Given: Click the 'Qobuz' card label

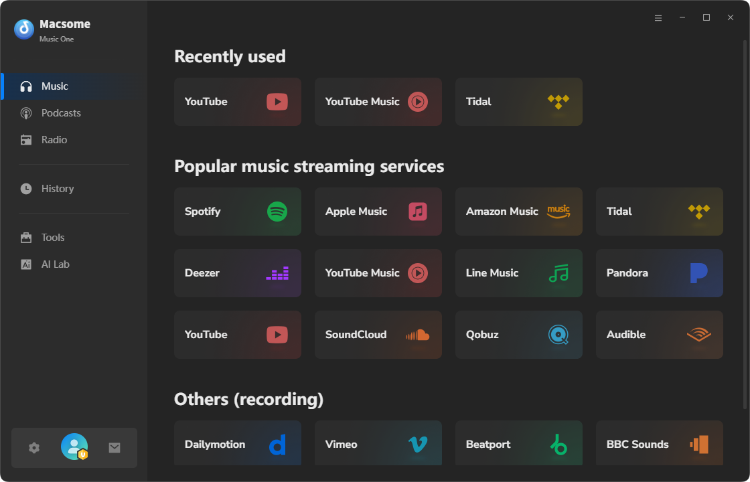Looking at the screenshot, I should pos(482,335).
